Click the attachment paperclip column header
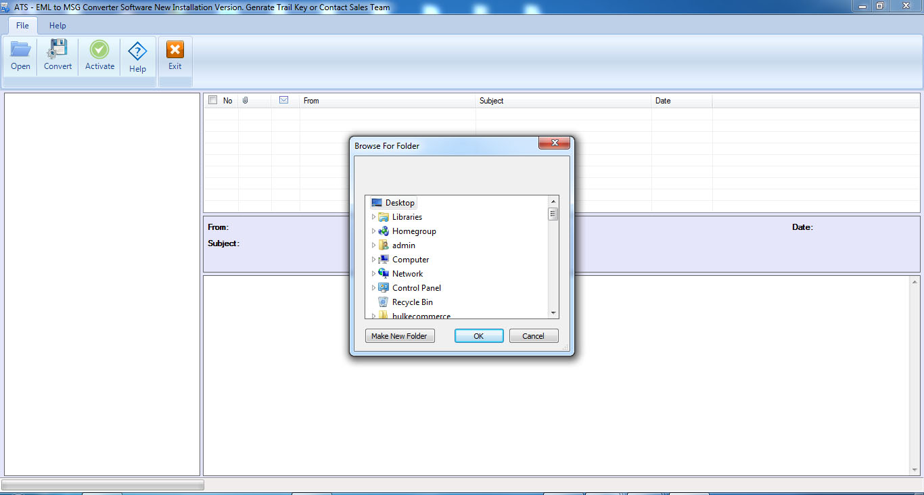 (246, 100)
